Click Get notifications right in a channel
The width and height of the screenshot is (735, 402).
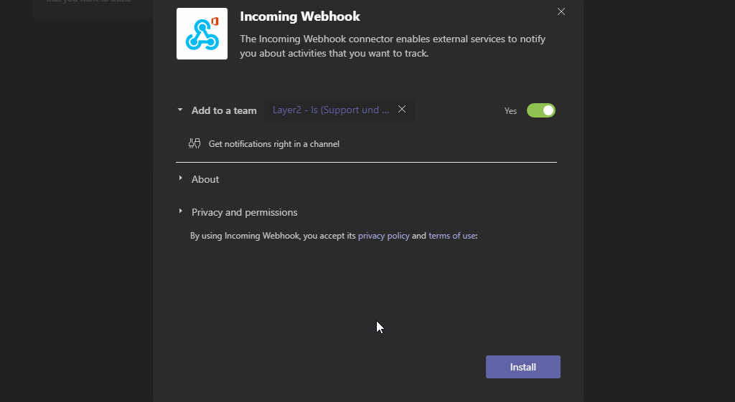tap(273, 144)
